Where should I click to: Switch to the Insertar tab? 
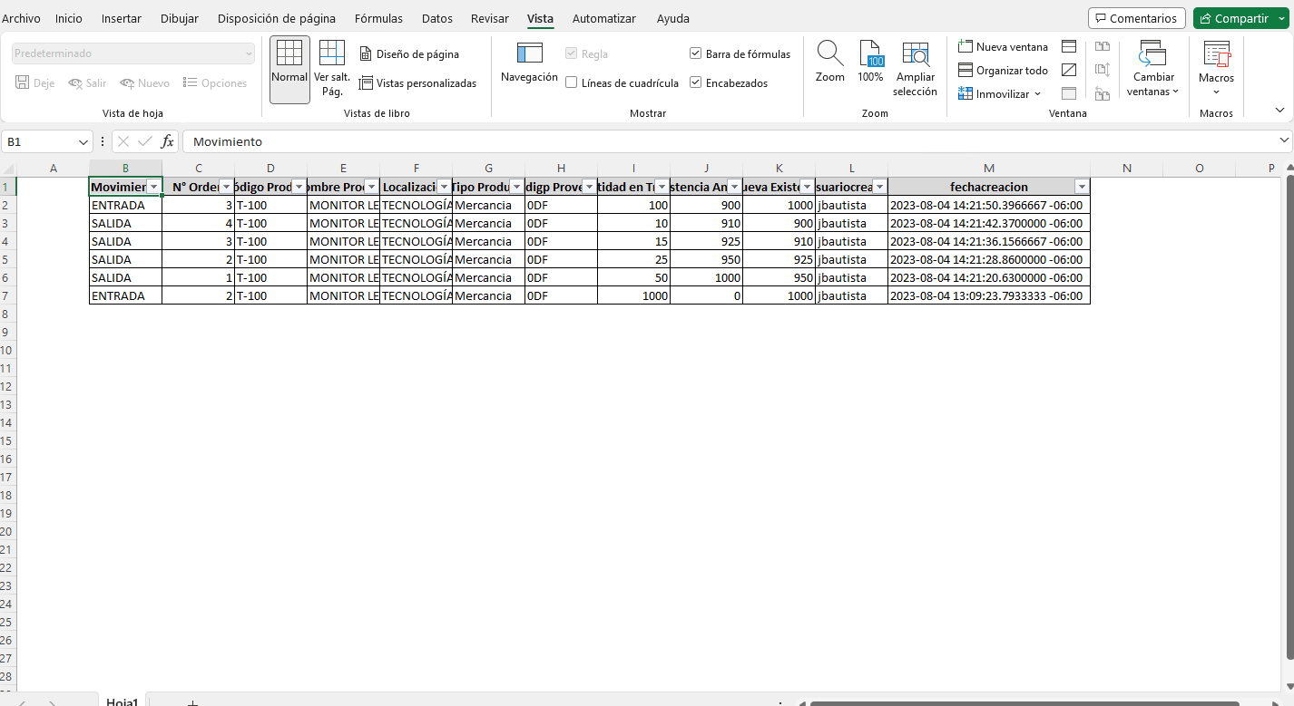122,18
